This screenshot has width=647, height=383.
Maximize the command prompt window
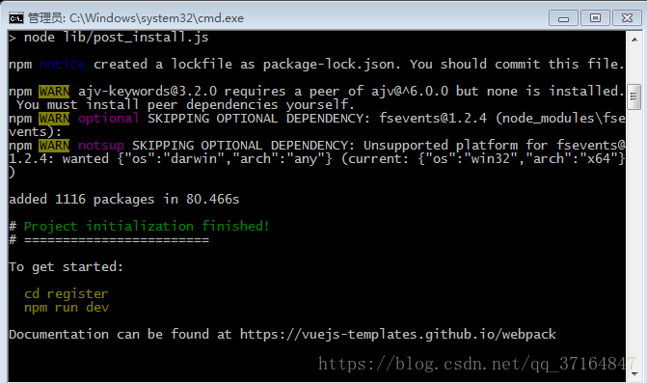[x=595, y=18]
